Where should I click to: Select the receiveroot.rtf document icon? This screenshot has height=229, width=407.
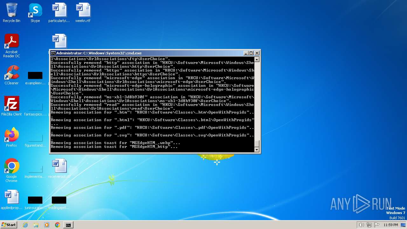pos(59,169)
